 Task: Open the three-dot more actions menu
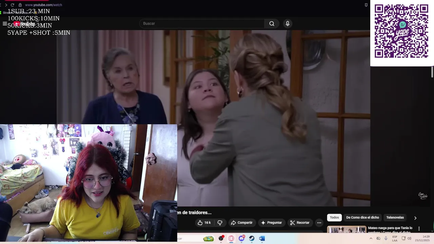tap(319, 223)
